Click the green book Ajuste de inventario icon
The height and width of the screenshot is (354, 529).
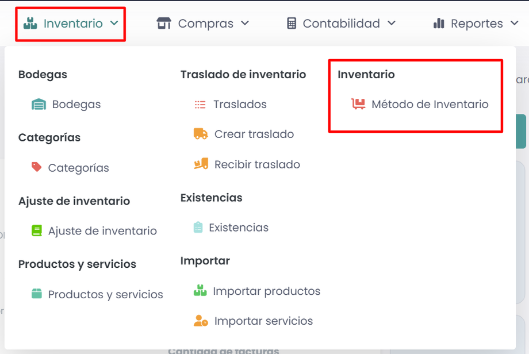point(37,231)
